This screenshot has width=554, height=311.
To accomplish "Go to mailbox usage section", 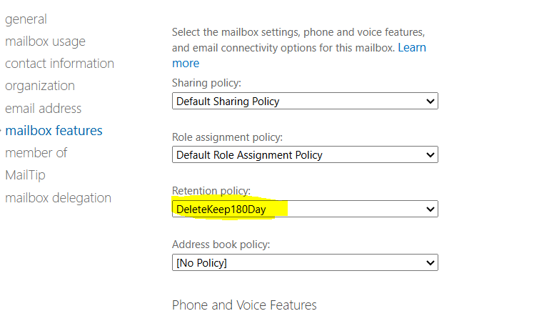I will pyautogui.click(x=45, y=41).
